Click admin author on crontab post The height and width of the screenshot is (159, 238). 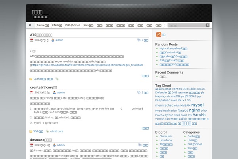tap(61, 93)
